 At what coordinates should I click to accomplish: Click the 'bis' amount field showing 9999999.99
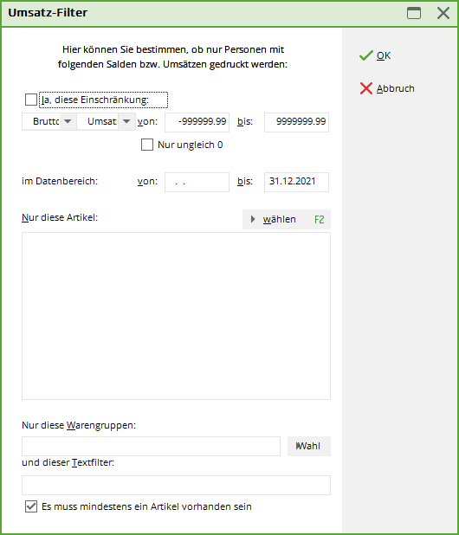click(x=296, y=122)
